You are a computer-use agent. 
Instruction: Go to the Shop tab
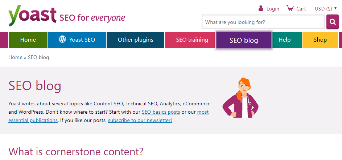(x=320, y=40)
